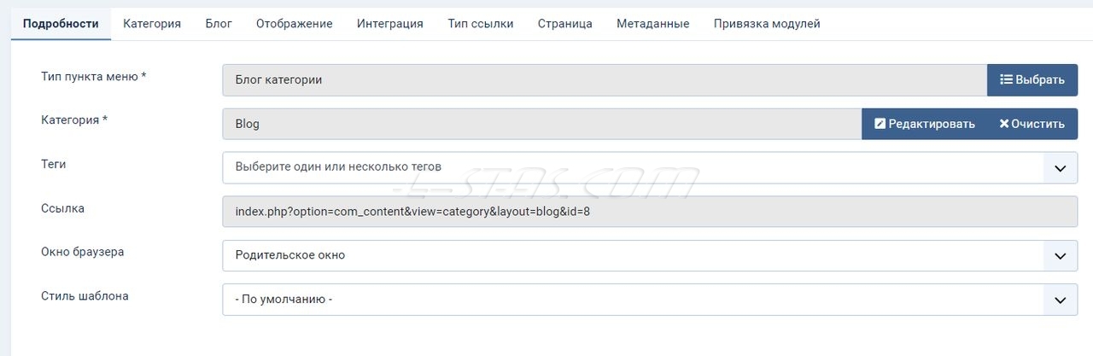Image resolution: width=1093 pixels, height=356 pixels.
Task: Click the Редактировать button for category
Action: 923,124
